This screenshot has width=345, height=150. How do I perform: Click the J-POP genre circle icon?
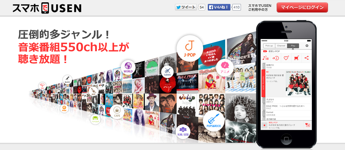[x=190, y=48]
